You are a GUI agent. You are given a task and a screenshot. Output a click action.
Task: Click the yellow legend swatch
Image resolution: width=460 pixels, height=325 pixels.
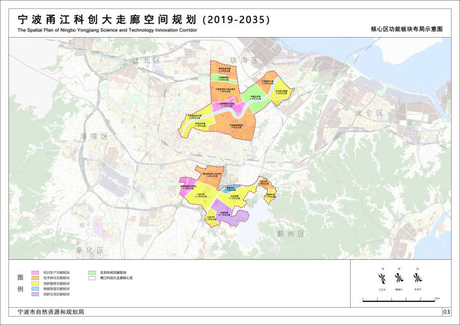click(x=35, y=283)
